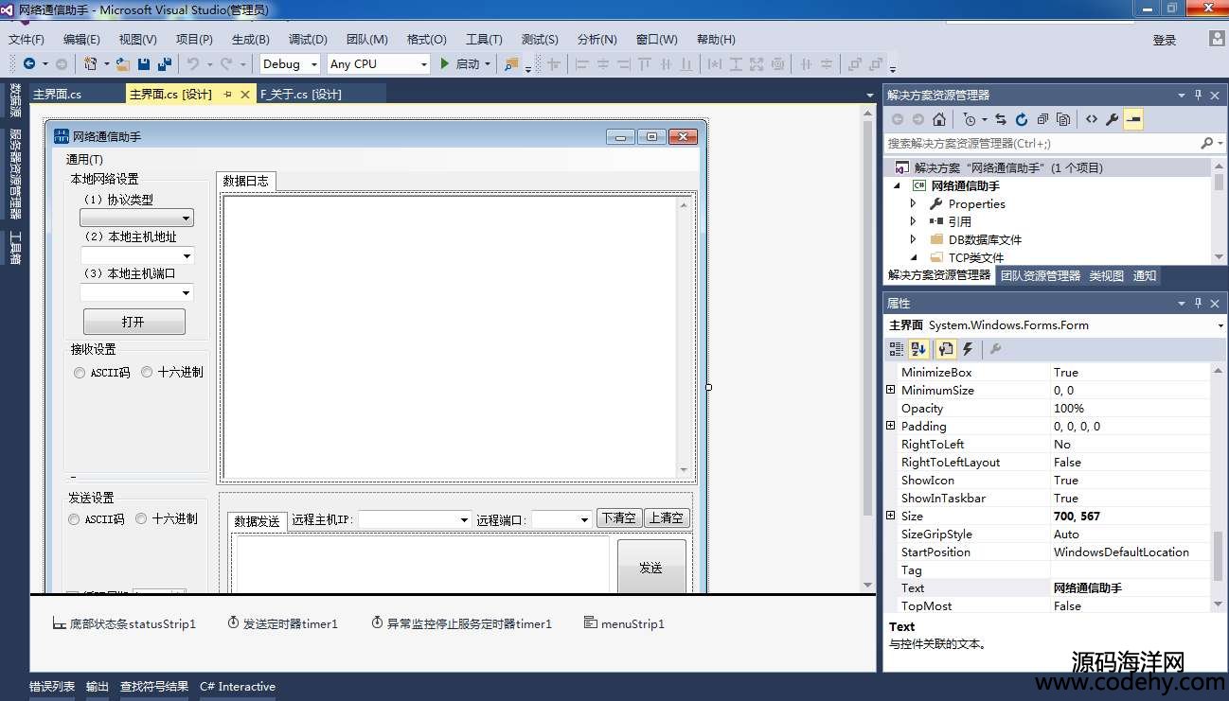Viewport: 1229px width, 701px height.
Task: Expand the DB数据库文件 folder node
Action: pyautogui.click(x=913, y=239)
